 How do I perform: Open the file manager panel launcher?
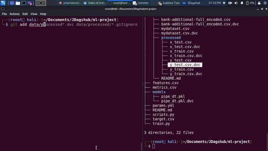pyautogui.click(x=18, y=3)
